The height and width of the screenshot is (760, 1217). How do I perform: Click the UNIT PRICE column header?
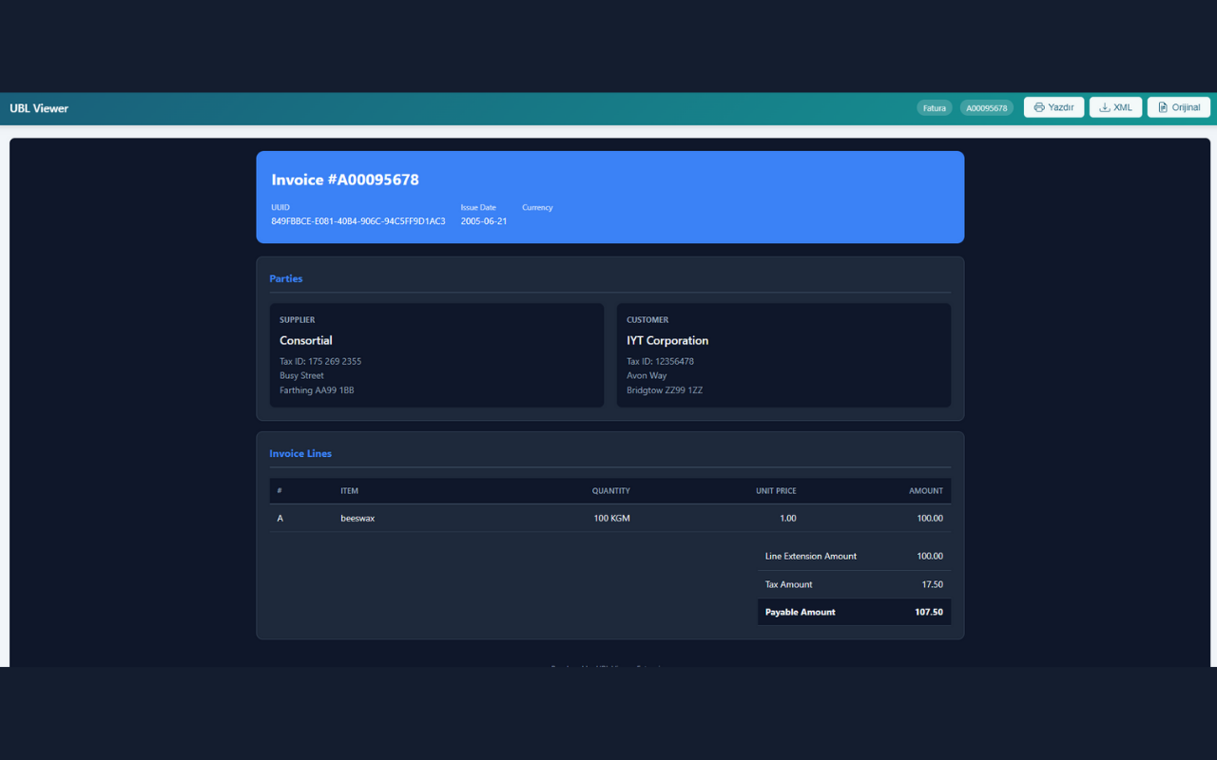(776, 491)
